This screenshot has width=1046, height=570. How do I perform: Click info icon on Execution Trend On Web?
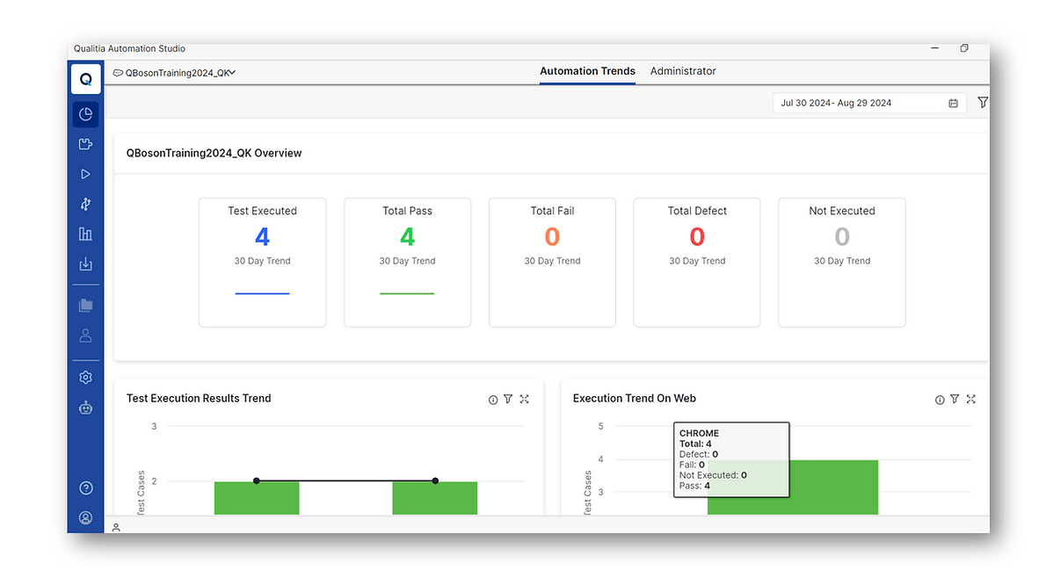(x=940, y=400)
